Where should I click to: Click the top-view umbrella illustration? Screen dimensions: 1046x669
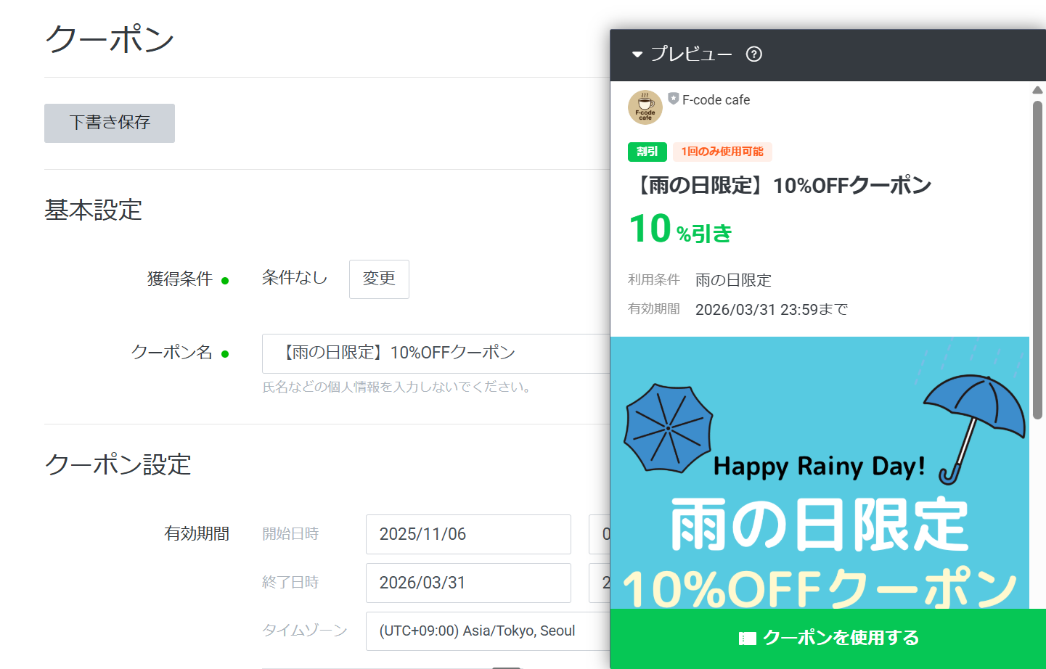click(x=668, y=428)
